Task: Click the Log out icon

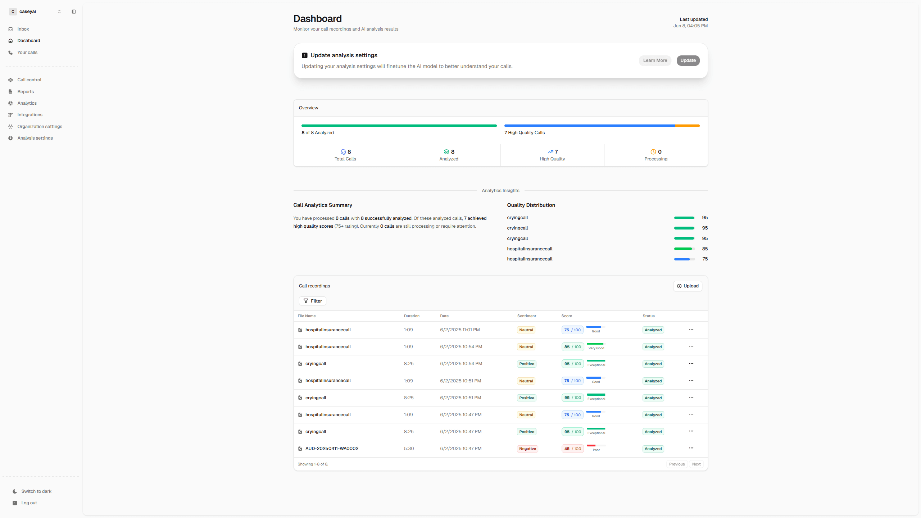Action: coord(15,503)
